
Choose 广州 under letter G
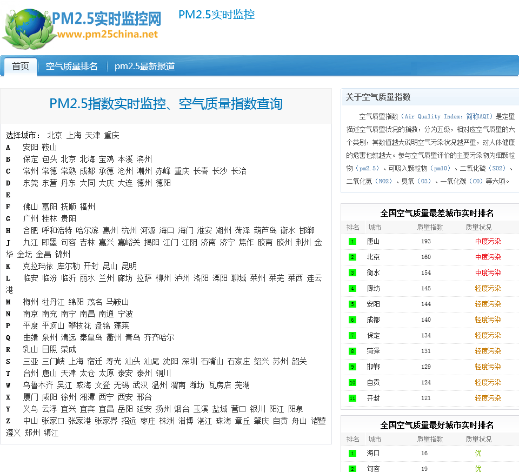30,219
